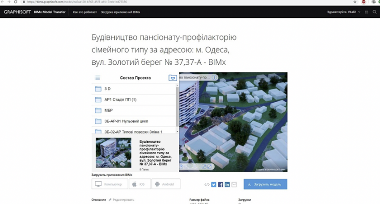Collapse the Состав Проекта panel

point(173,78)
